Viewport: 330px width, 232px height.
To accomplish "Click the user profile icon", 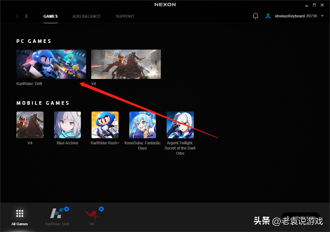I will point(268,16).
